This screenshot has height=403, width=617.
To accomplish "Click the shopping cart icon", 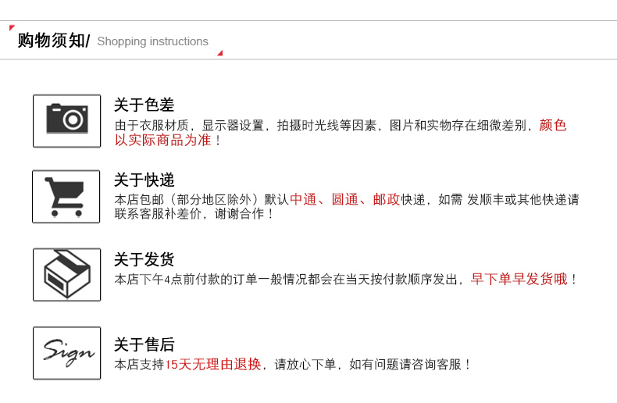I will coord(66,196).
